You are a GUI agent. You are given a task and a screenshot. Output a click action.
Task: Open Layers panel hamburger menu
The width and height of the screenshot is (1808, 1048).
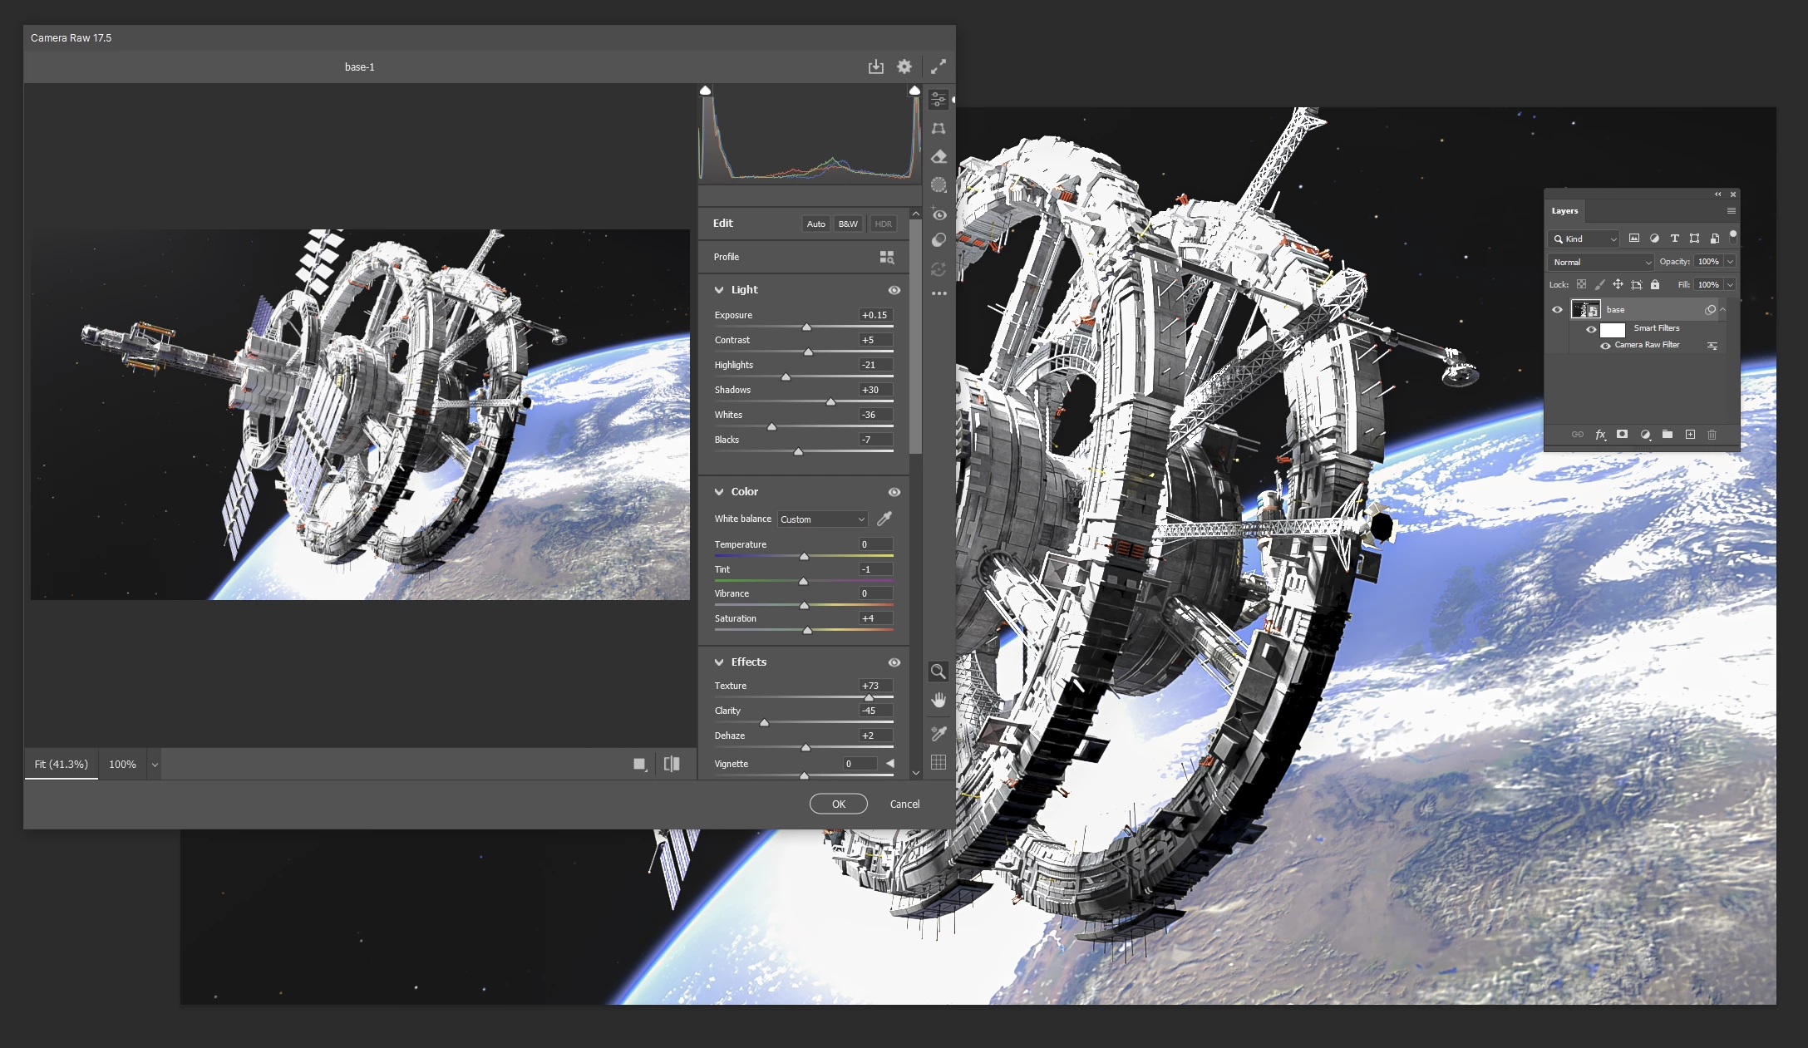click(x=1731, y=211)
